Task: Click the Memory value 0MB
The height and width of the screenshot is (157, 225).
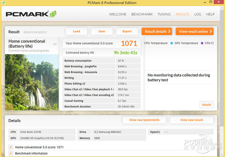Action: pos(119,138)
